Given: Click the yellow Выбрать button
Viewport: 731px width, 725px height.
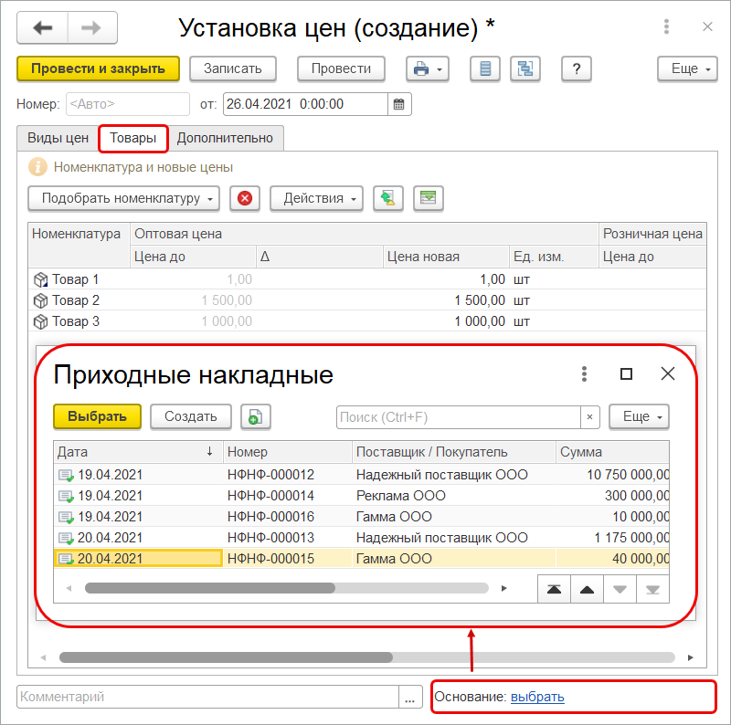Looking at the screenshot, I should (x=98, y=416).
